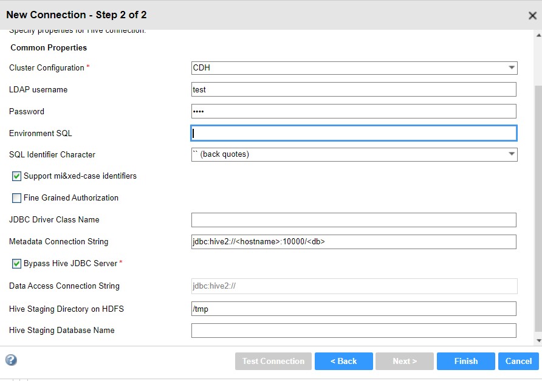Click the LDAP username label
Screen dimensions: 542x381
click(38, 89)
